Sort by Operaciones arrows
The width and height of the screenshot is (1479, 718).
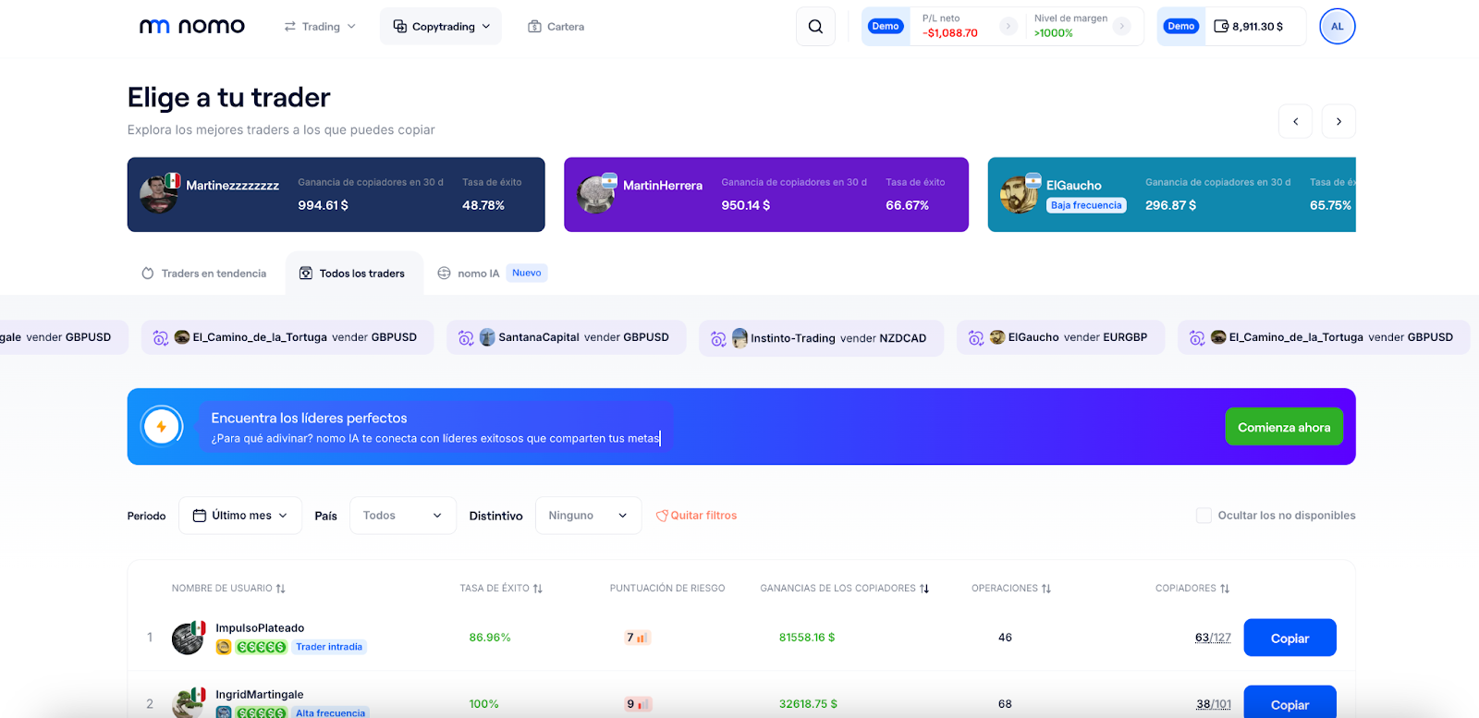1046,589
